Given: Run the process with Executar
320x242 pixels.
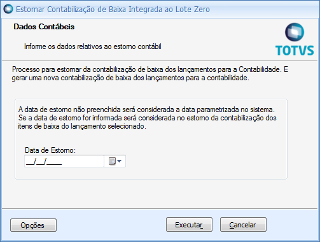Looking at the screenshot, I should tap(189, 225).
